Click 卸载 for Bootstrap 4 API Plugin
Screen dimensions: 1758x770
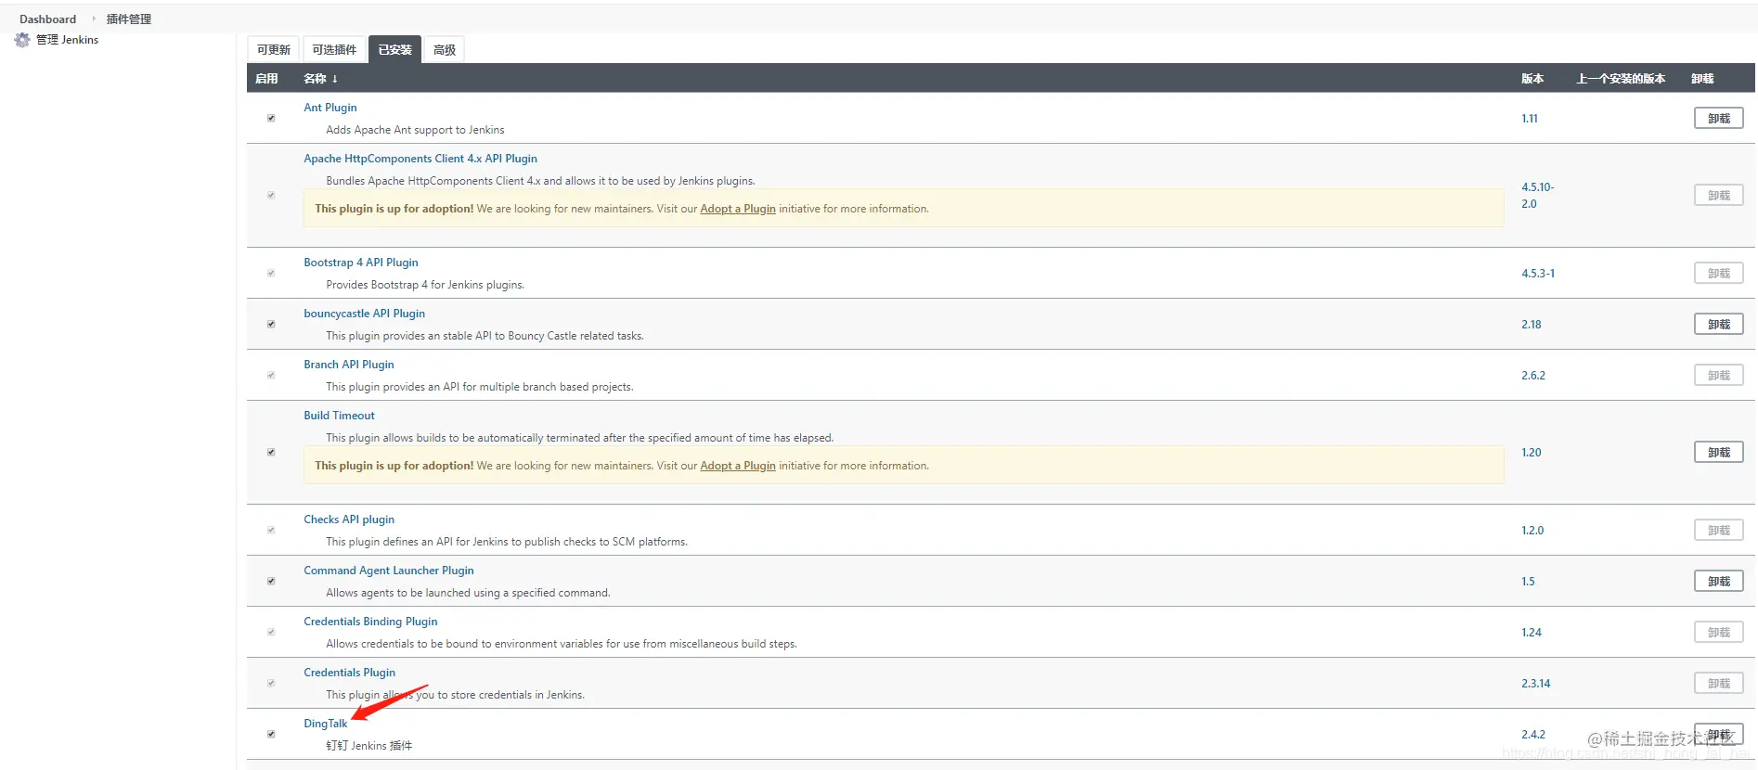[1719, 273]
